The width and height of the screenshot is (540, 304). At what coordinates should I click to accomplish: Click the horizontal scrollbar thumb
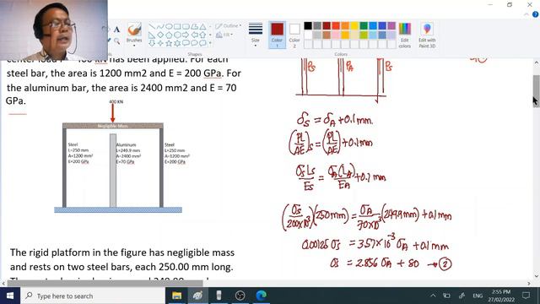tap(105, 284)
